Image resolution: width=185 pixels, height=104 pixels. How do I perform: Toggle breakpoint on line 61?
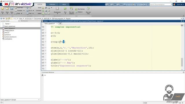point(46,42)
